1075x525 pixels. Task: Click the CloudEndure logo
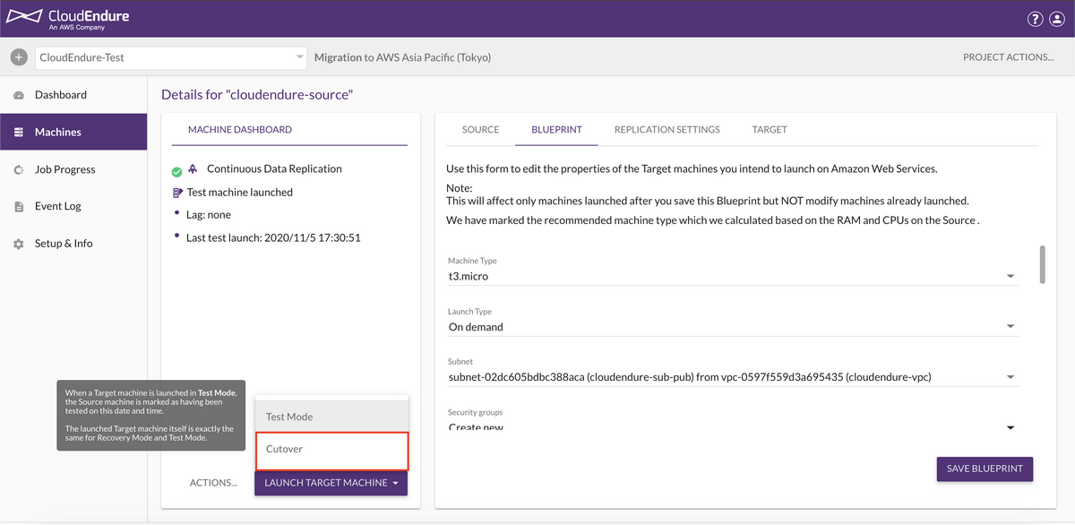[x=68, y=18]
